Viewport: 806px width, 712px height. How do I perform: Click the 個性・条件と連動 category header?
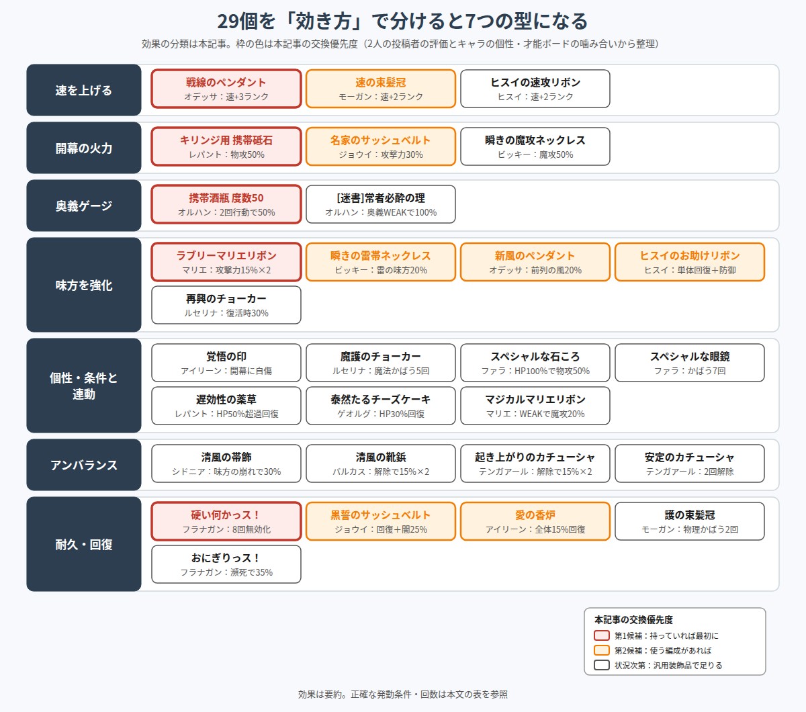click(x=84, y=386)
